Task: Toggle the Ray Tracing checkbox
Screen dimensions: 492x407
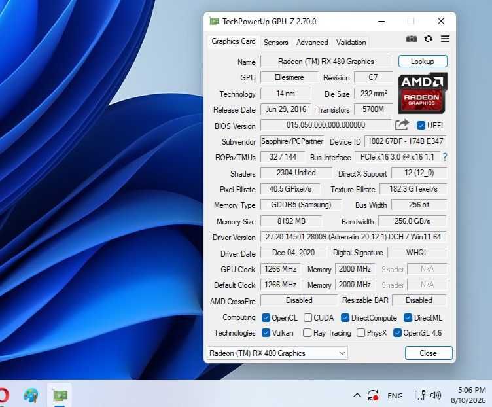Action: 307,332
